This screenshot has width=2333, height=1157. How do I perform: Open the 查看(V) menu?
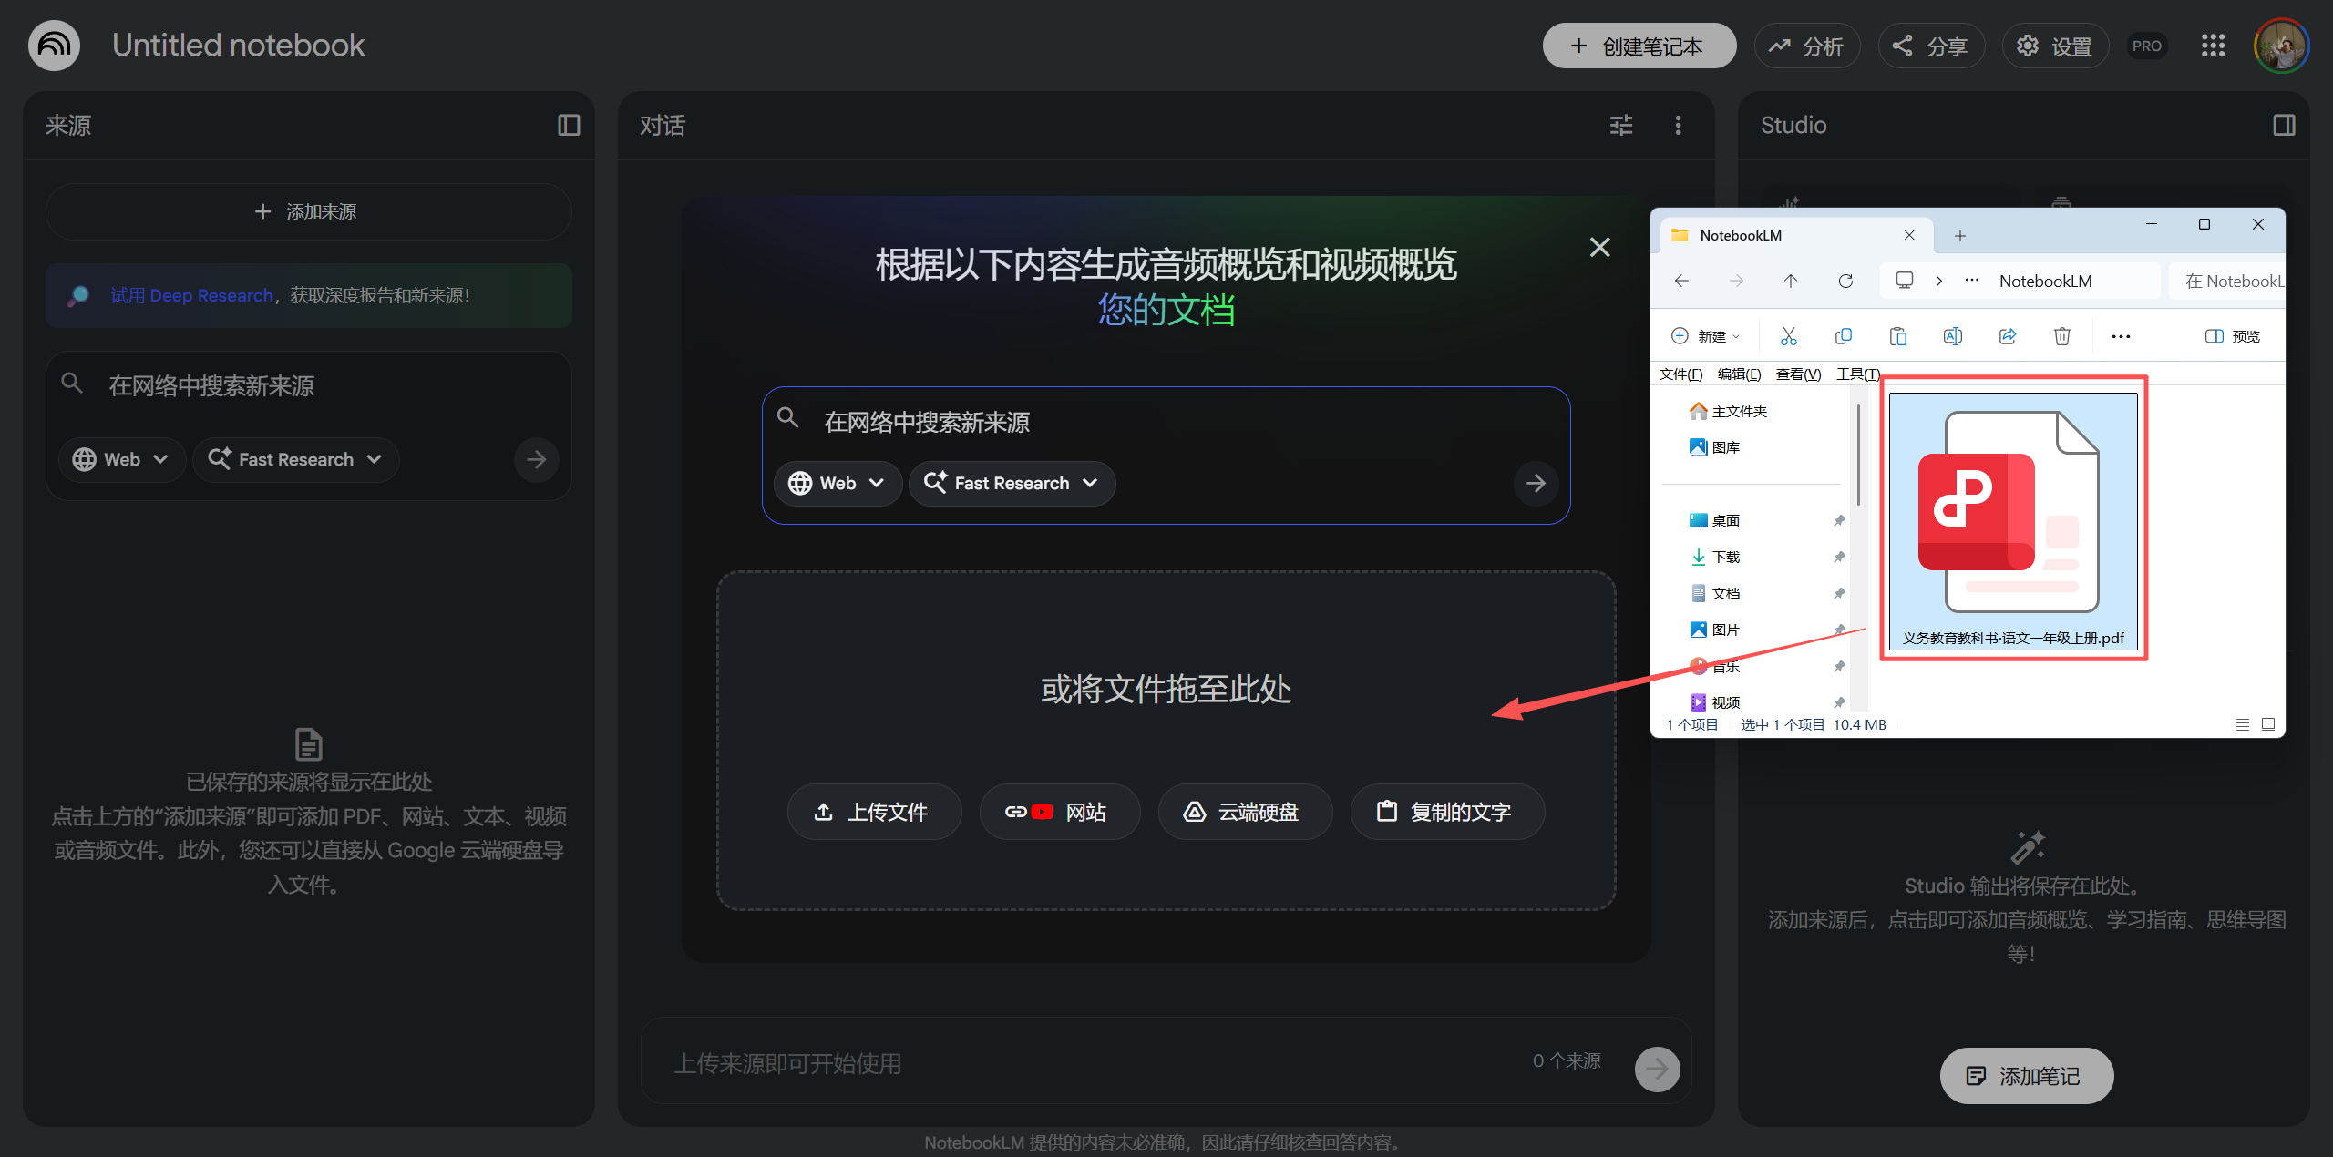click(x=1797, y=374)
